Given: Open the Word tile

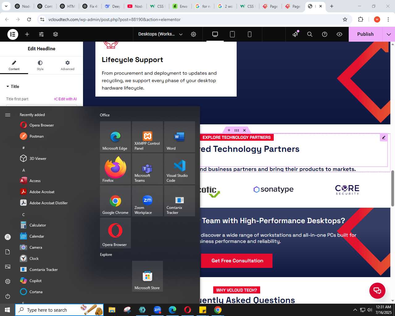Looking at the screenshot, I should point(180,137).
